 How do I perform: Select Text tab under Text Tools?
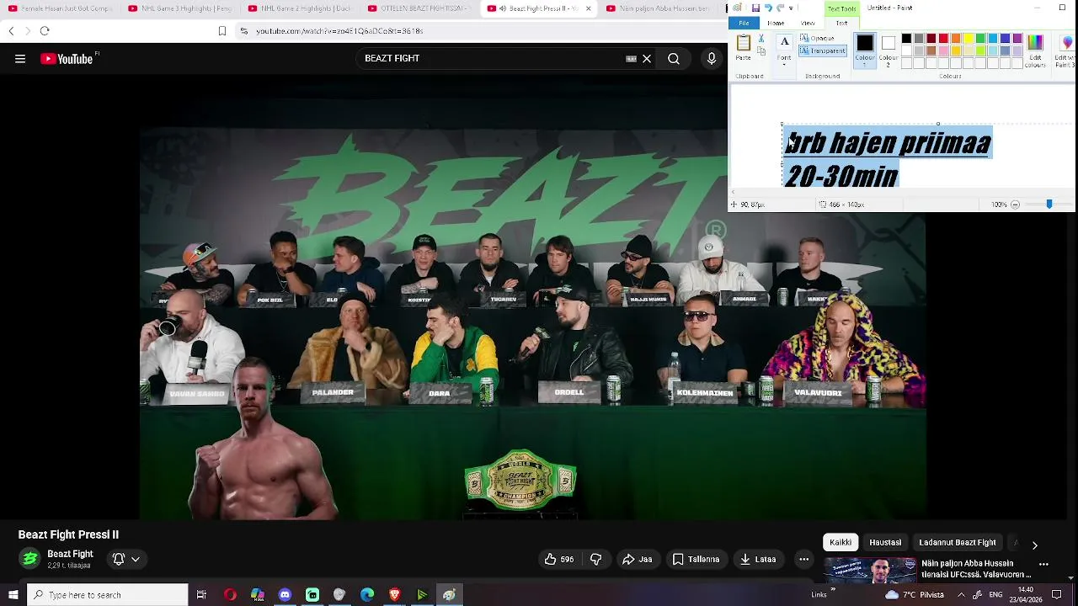pos(841,24)
